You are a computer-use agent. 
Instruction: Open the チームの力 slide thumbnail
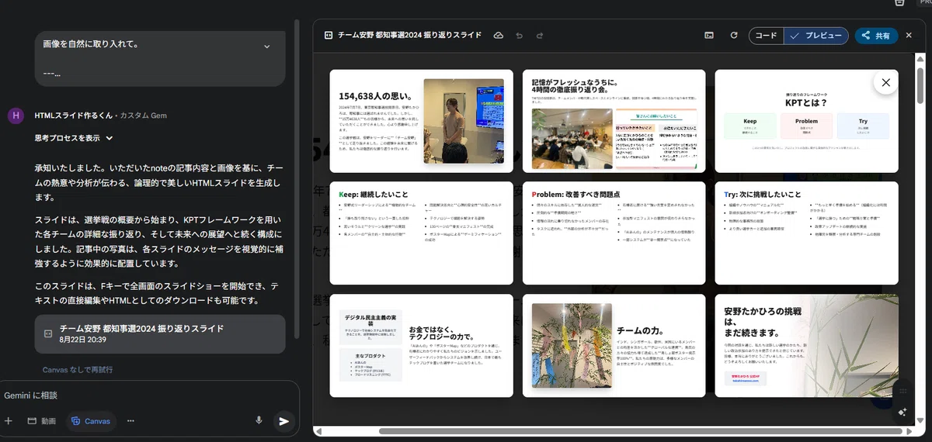[x=614, y=346]
